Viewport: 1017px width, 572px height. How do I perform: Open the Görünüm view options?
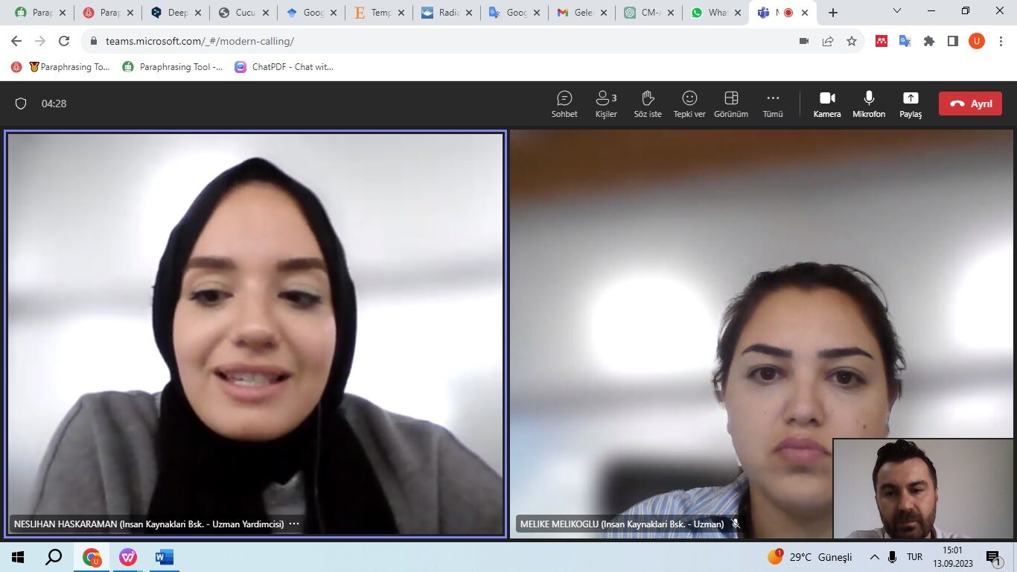(x=731, y=104)
